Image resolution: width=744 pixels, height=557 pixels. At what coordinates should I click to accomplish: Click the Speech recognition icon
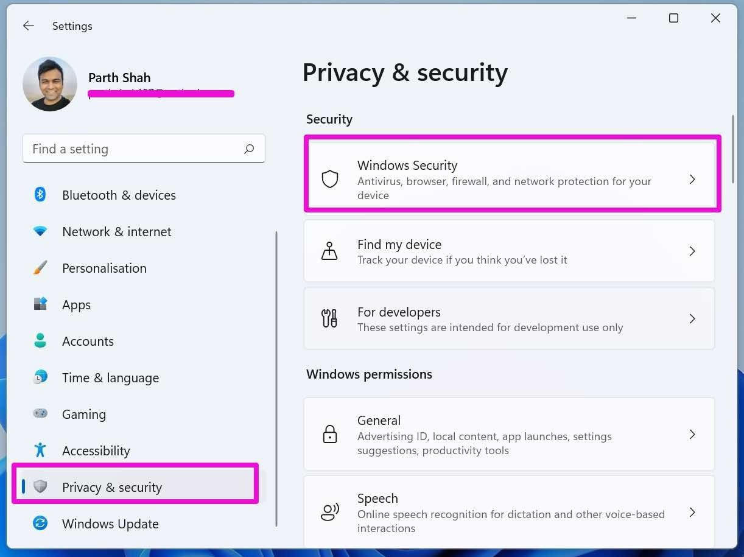(329, 512)
